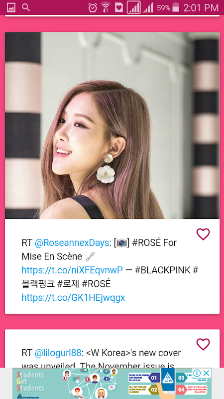Screen dimensions: 224x399
Task: Close the banner ad with the X
Action: [x=207, y=373]
